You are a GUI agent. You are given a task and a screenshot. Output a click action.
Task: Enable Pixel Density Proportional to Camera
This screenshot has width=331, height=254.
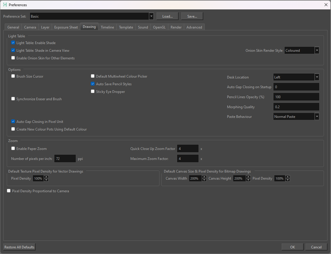click(x=9, y=190)
